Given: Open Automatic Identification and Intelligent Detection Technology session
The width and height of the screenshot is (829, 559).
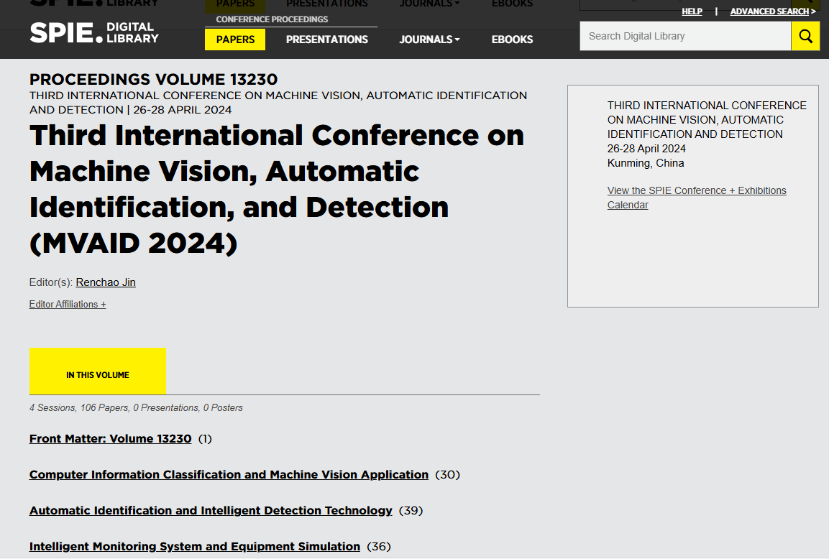Looking at the screenshot, I should pyautogui.click(x=211, y=510).
